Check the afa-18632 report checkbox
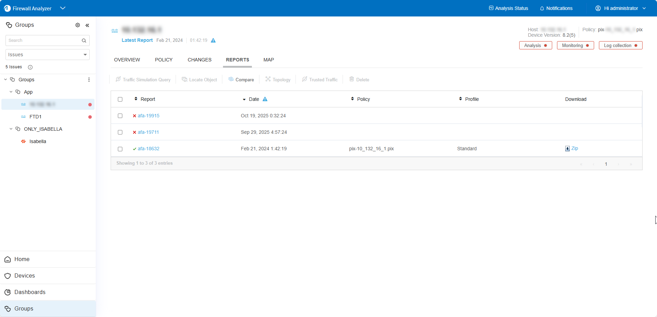The image size is (657, 317). [x=120, y=149]
